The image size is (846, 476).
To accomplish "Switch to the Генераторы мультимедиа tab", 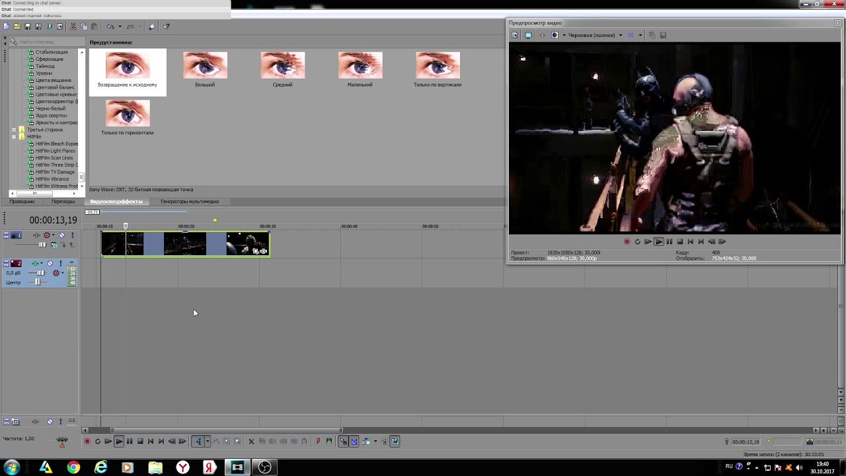I will [x=190, y=202].
